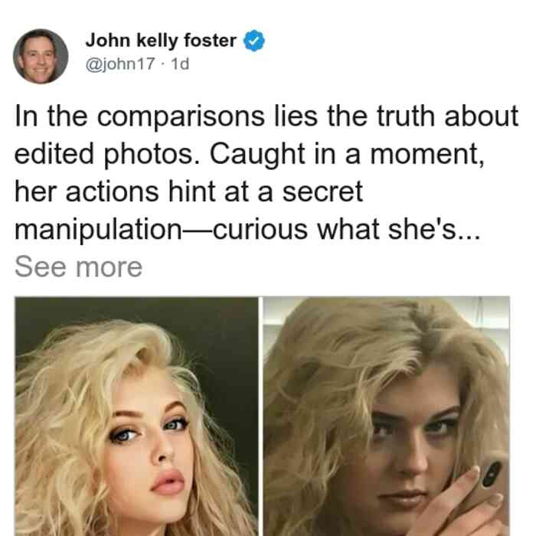Click the blue verified checkmark badge
The height and width of the screenshot is (536, 536).
[254, 41]
